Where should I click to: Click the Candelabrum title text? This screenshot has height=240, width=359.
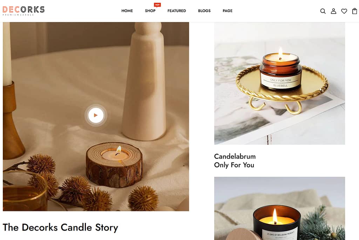click(x=235, y=157)
